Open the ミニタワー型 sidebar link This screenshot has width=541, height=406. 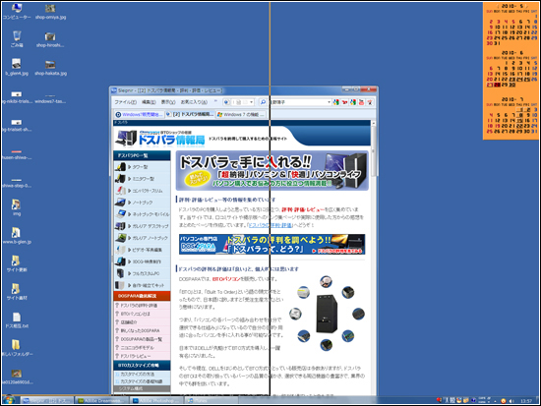[x=144, y=179]
